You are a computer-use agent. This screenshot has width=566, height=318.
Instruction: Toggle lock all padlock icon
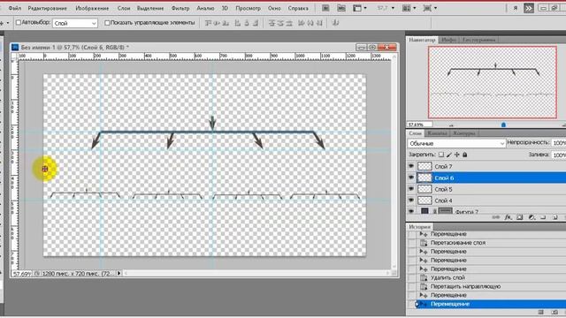[465, 155]
